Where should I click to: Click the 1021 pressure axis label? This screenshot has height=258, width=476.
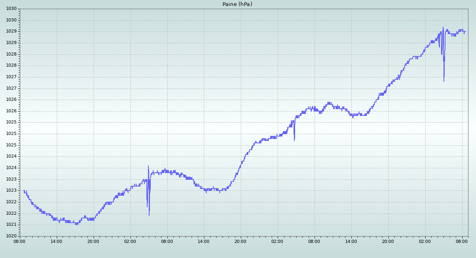point(11,225)
